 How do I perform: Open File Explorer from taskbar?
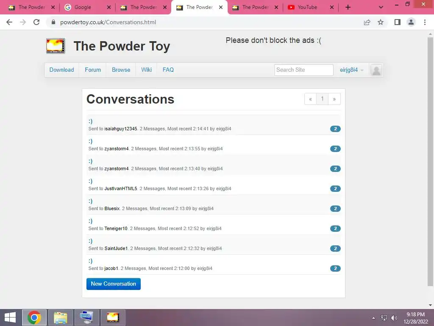click(61, 318)
